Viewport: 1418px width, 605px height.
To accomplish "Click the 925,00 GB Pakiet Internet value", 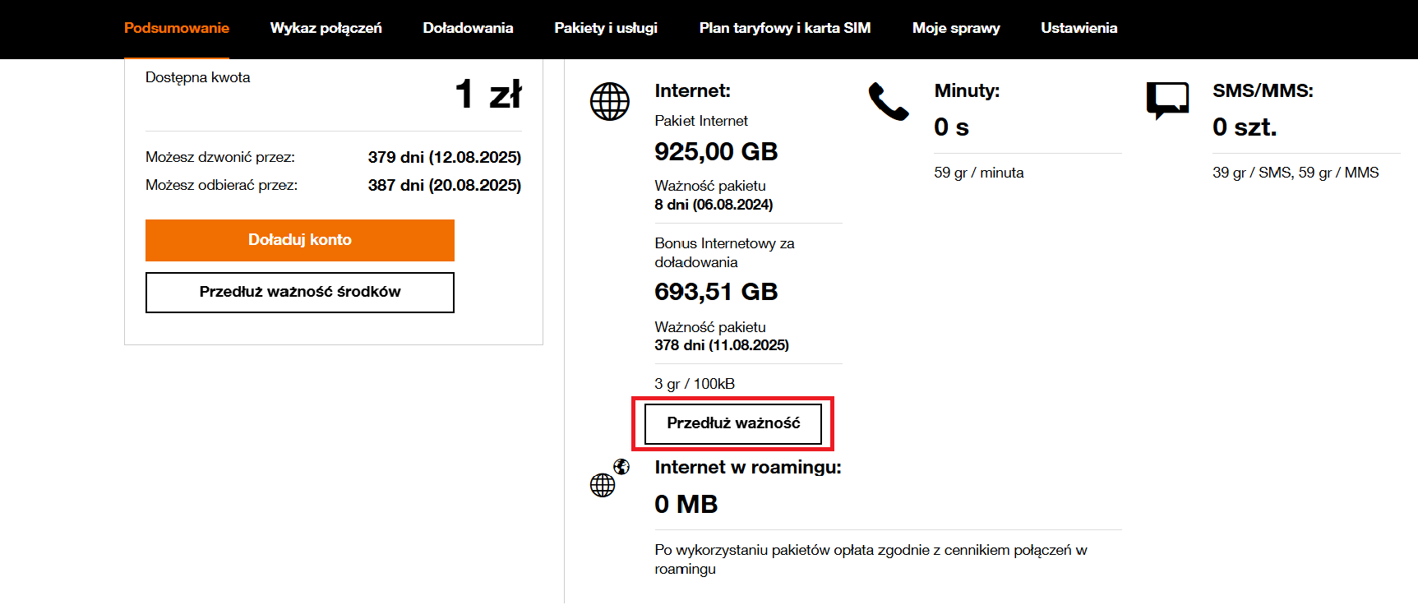I will pos(716,152).
